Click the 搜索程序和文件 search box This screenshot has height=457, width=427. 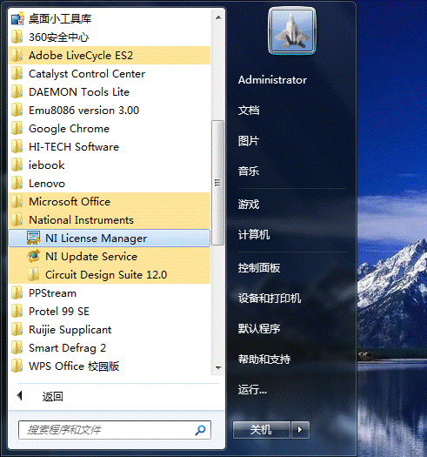(115, 430)
